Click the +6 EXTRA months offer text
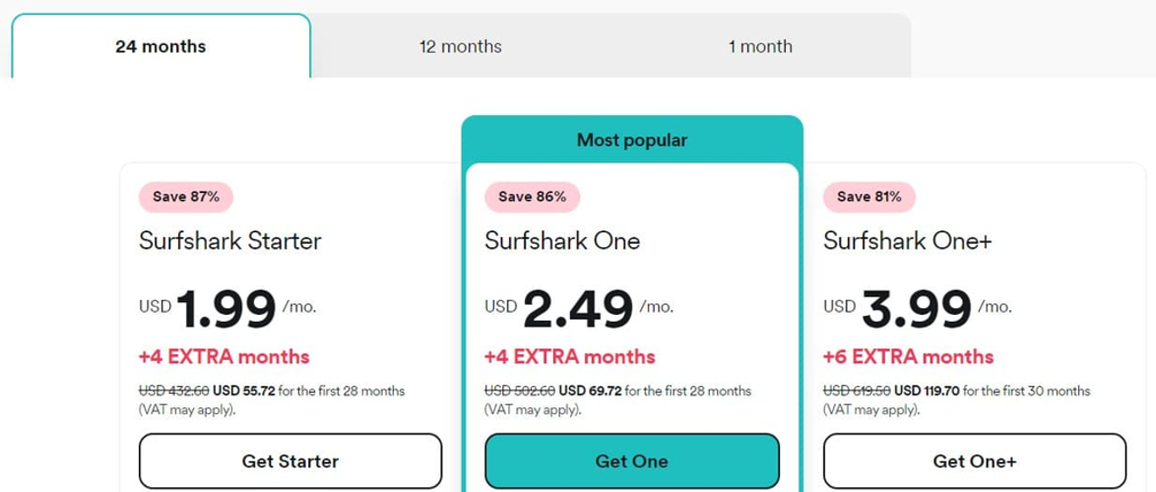1156x492 pixels. click(908, 356)
